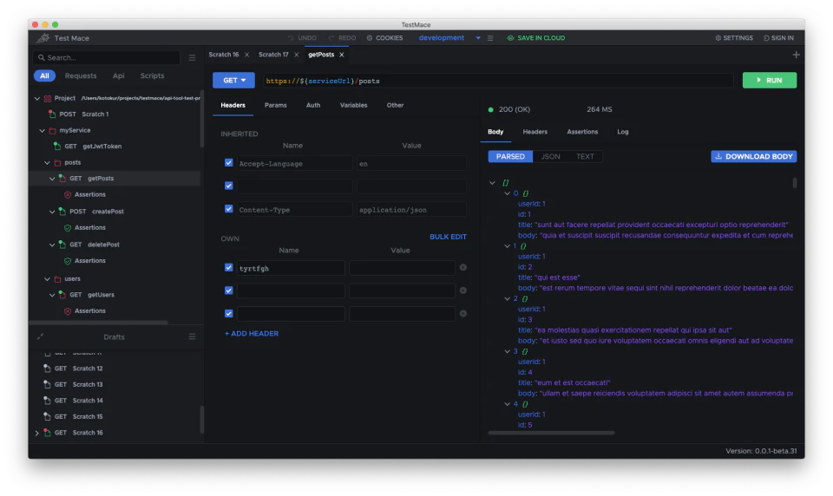Collapse the myService folder
Screen dimensions: 833x496
coord(42,131)
